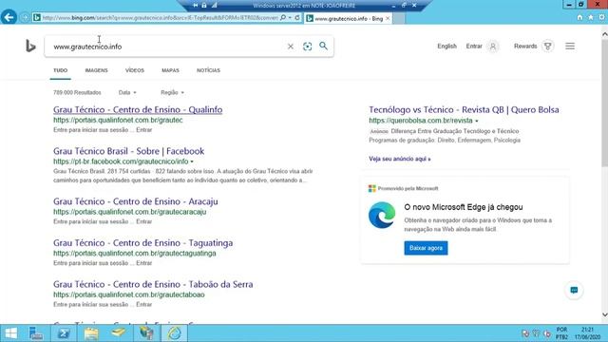
Task: Open the Windows Start button
Action: coord(10,333)
